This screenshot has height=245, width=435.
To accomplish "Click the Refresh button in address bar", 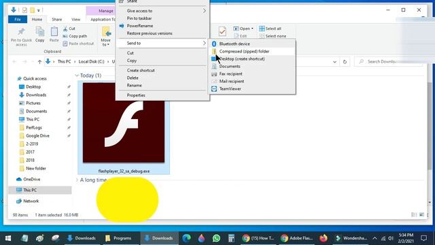I will (345, 62).
